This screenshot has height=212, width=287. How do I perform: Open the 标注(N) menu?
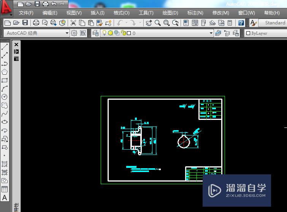[x=195, y=13]
